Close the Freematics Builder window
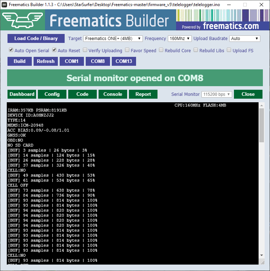 coord(261,5)
